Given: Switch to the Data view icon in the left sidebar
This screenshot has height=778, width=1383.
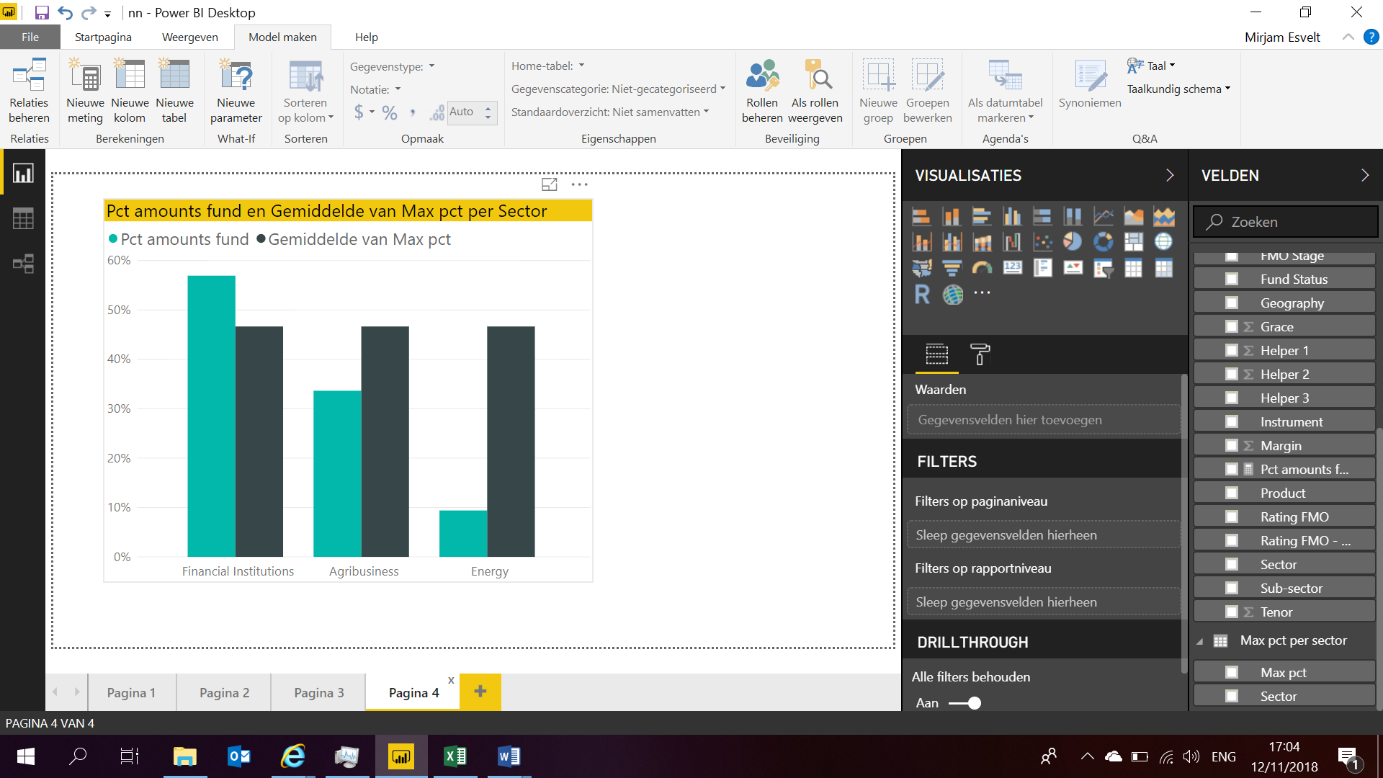Looking at the screenshot, I should tap(23, 218).
